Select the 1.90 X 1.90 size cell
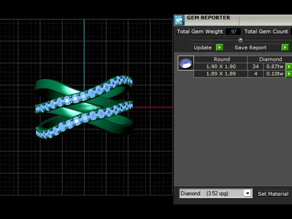The width and height of the screenshot is (292, 219). (221, 66)
